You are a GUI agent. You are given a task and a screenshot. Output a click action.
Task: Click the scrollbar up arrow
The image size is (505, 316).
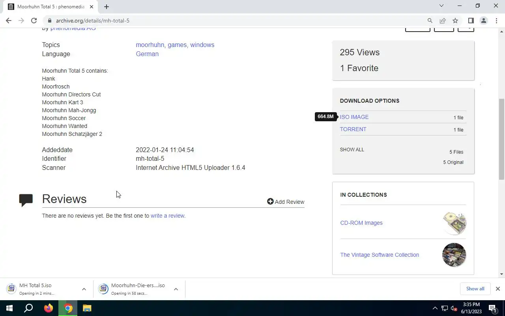[502, 31]
